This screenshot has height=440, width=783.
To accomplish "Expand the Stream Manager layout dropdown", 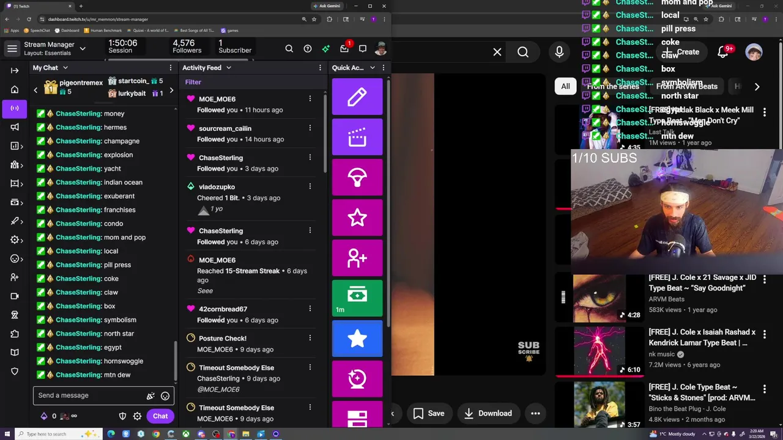I will pyautogui.click(x=83, y=48).
